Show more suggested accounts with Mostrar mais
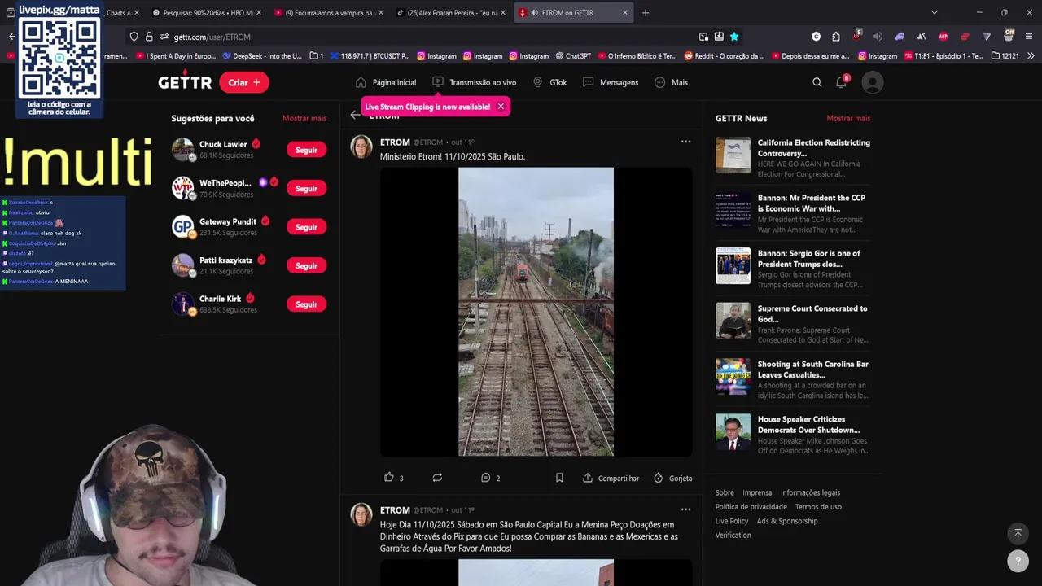The width and height of the screenshot is (1042, 586). point(304,118)
